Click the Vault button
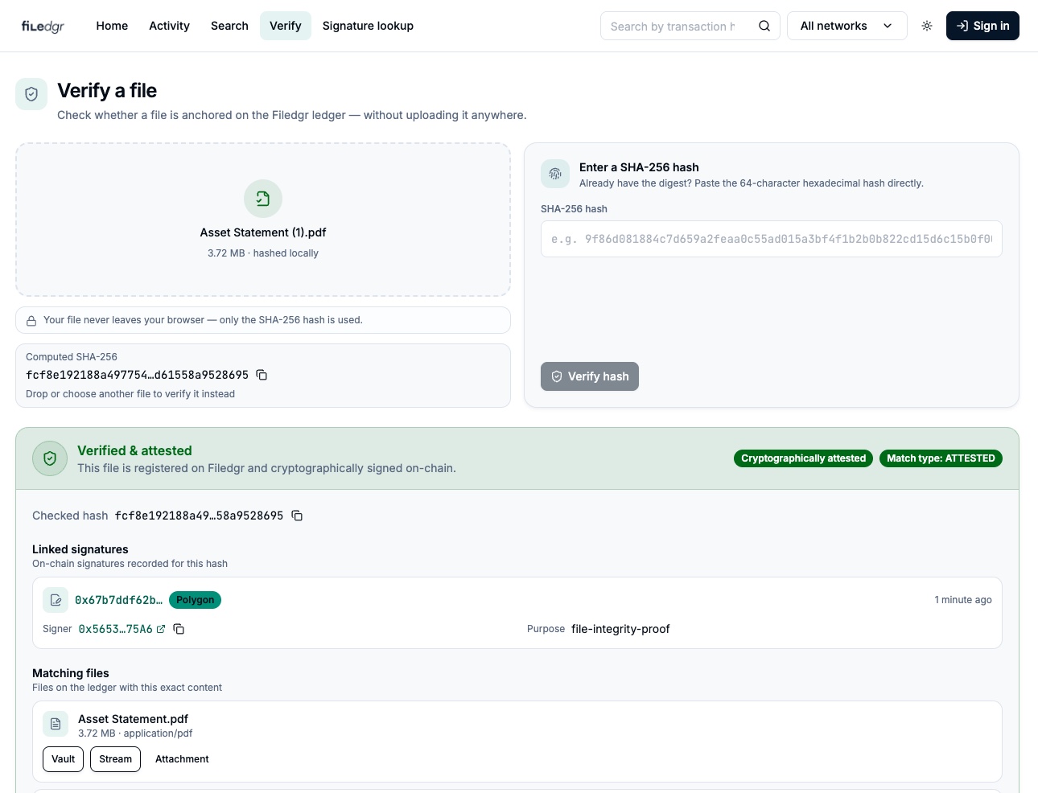Screen dimensions: 1038x793 click(x=63, y=759)
